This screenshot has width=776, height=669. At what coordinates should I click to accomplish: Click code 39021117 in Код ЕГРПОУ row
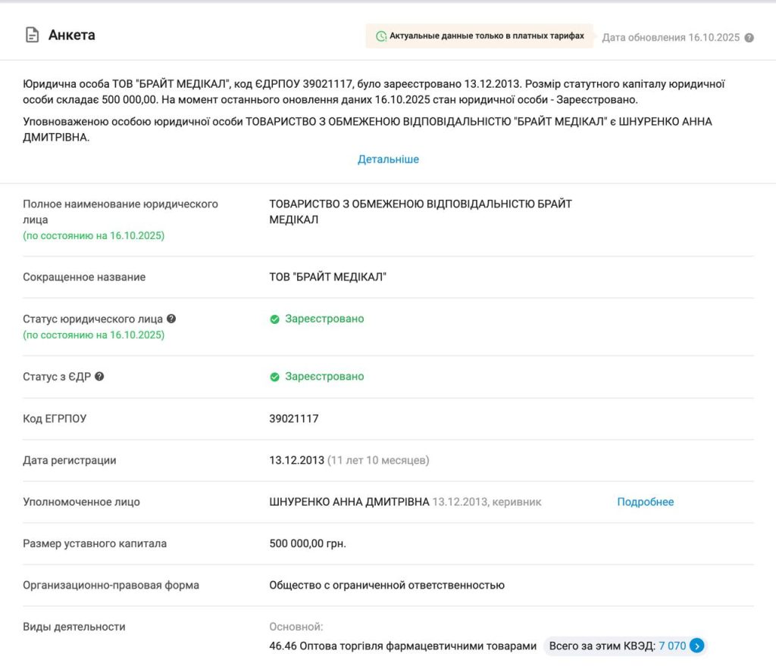294,419
